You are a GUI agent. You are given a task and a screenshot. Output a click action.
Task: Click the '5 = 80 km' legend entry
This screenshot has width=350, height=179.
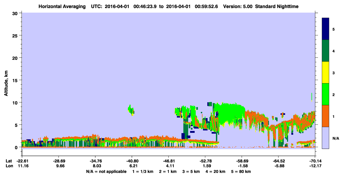[241, 171]
